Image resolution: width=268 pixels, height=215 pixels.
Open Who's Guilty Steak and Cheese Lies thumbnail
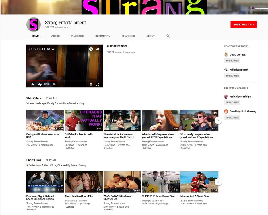coord(122,182)
